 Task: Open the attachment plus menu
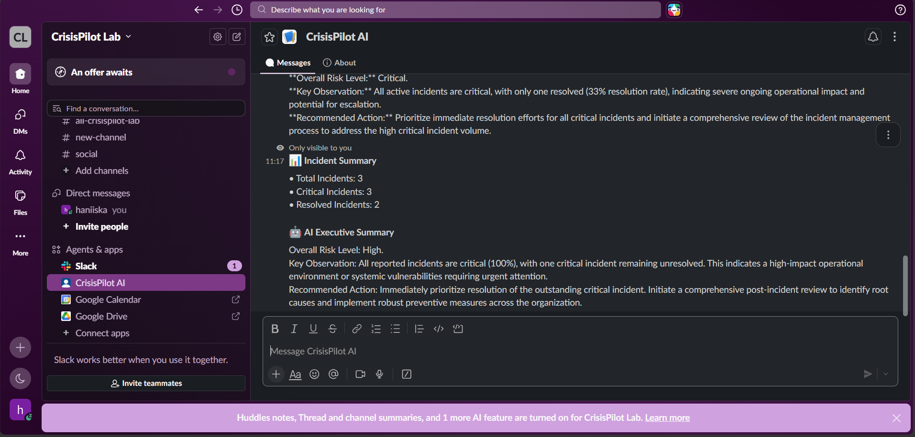click(x=276, y=374)
